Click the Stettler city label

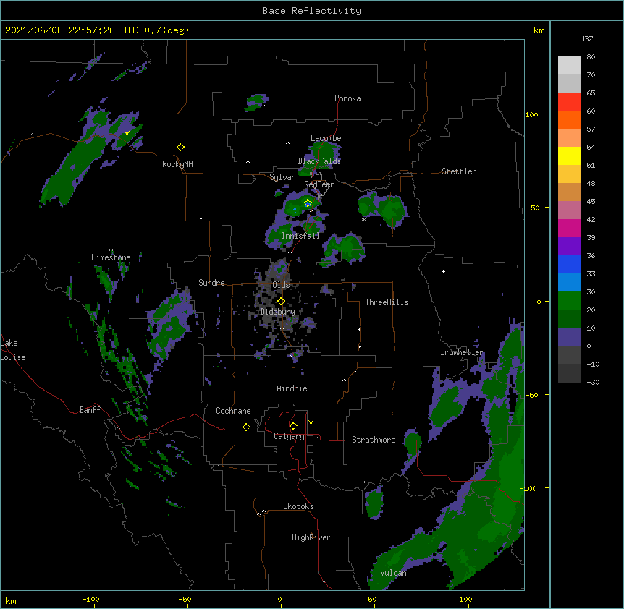coord(459,171)
